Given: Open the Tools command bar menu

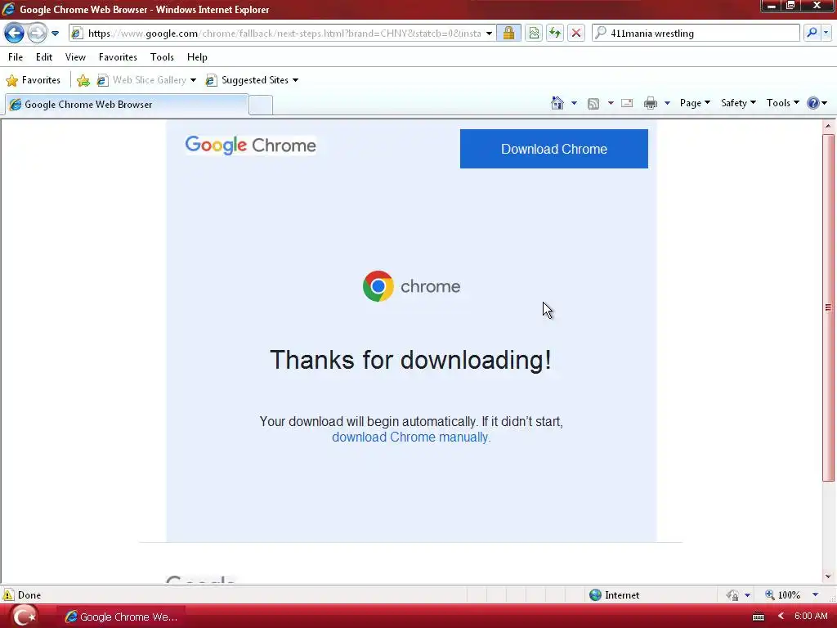Looking at the screenshot, I should pos(782,103).
